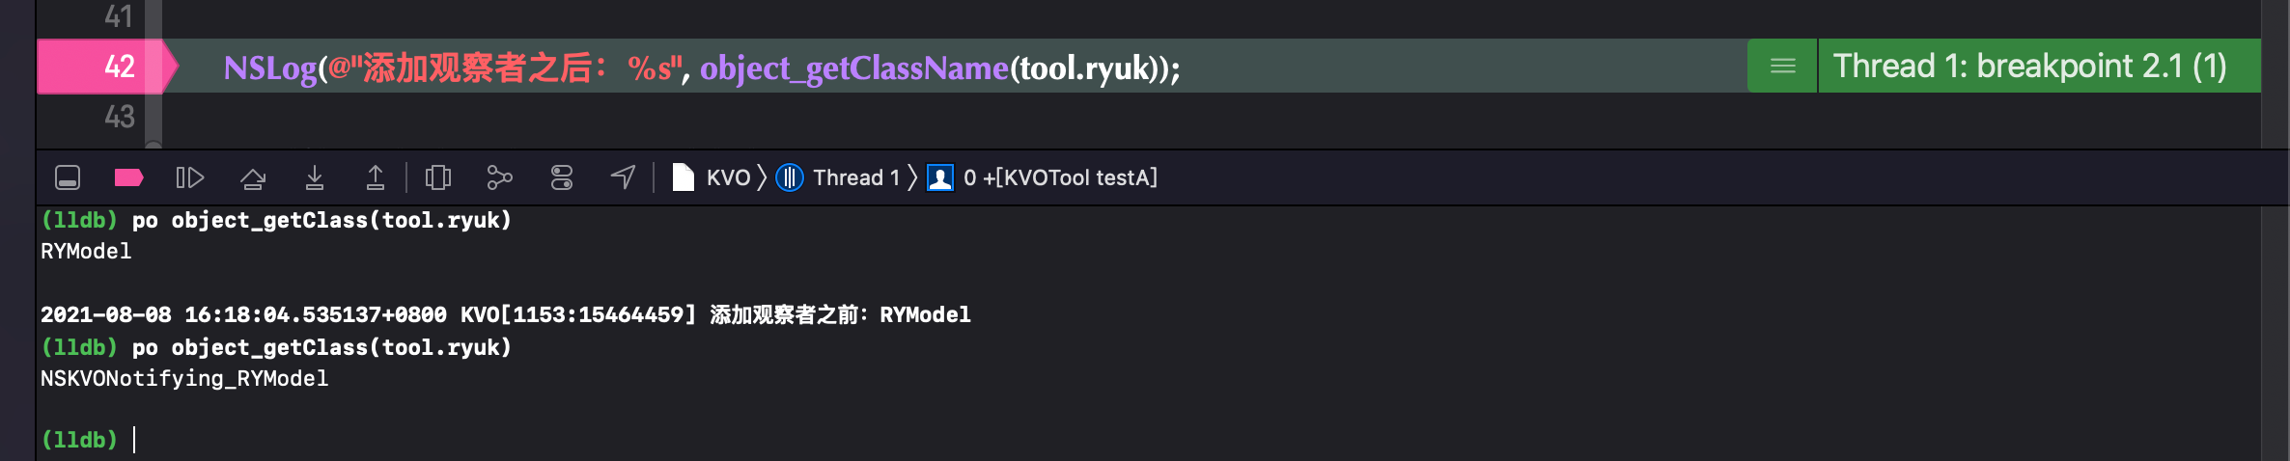Step out of current function
2290x461 pixels.
[376, 177]
